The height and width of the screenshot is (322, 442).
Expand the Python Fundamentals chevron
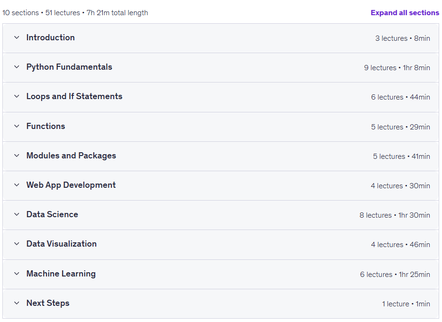pos(17,67)
